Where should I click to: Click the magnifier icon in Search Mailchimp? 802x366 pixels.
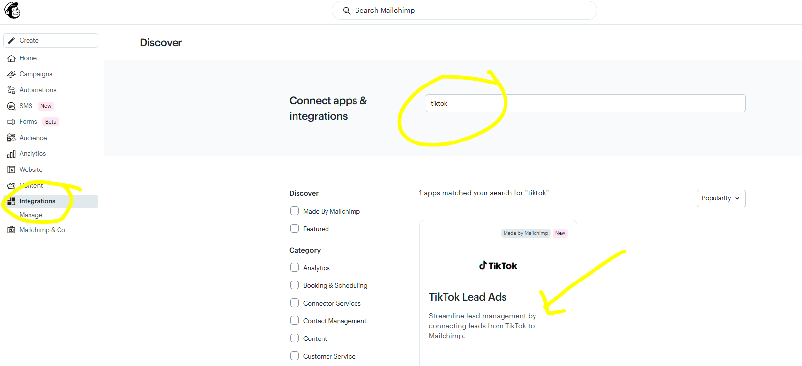347,11
